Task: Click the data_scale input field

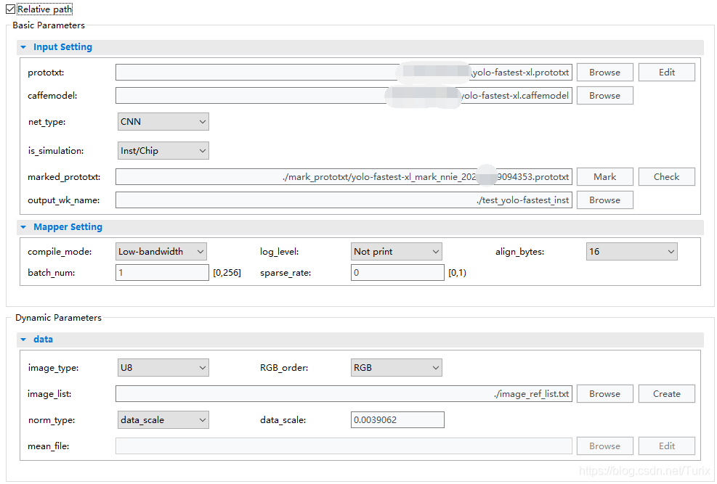Action: coord(397,420)
